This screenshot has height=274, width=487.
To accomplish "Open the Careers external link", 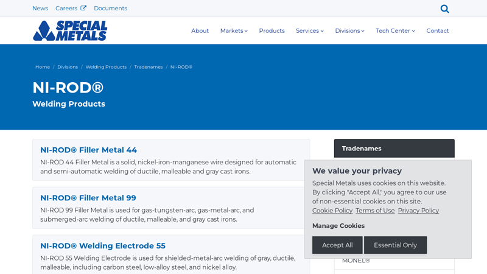I will (71, 9).
